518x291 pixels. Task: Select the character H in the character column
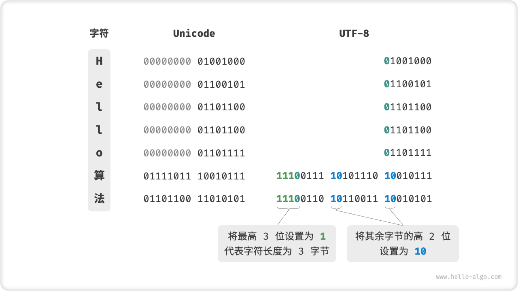[x=99, y=61]
